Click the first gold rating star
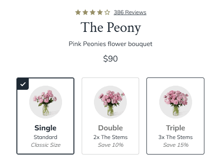Image resolution: width=219 pixels, height=165 pixels. [78, 12]
